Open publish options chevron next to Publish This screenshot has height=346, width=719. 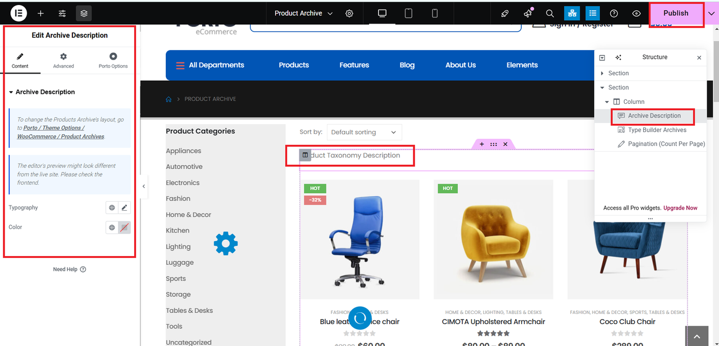(x=711, y=13)
